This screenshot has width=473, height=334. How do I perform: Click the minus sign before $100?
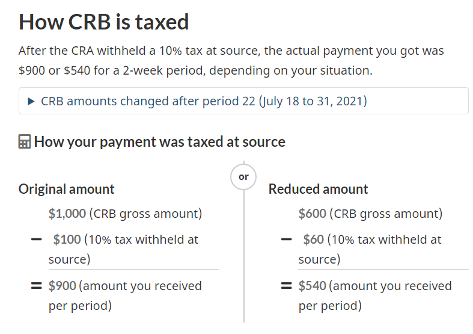(37, 240)
